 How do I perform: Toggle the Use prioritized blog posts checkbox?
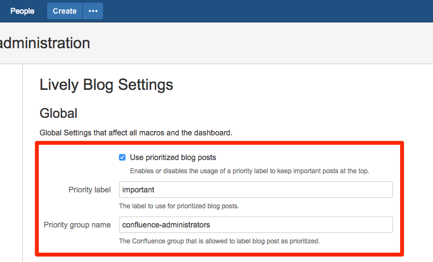pyautogui.click(x=122, y=157)
